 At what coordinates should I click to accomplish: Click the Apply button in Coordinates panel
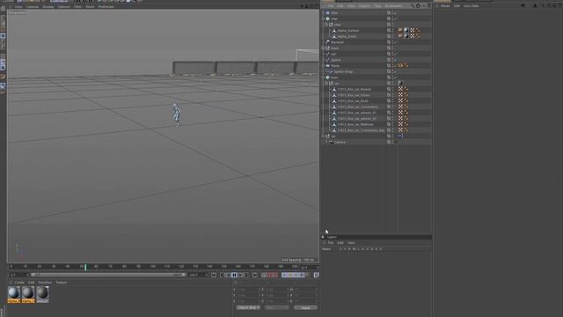coord(305,307)
